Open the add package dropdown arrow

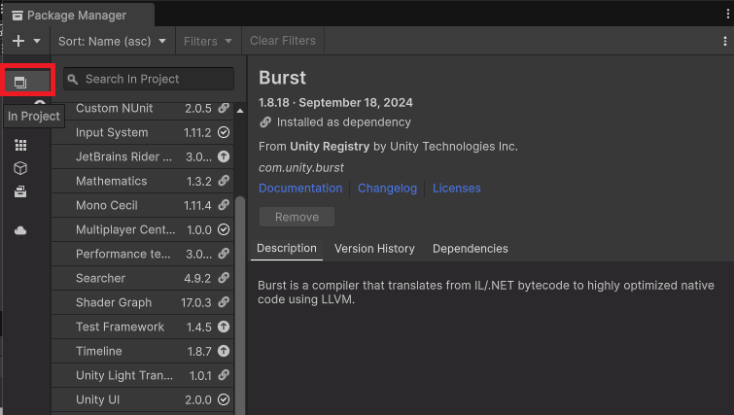click(x=37, y=41)
